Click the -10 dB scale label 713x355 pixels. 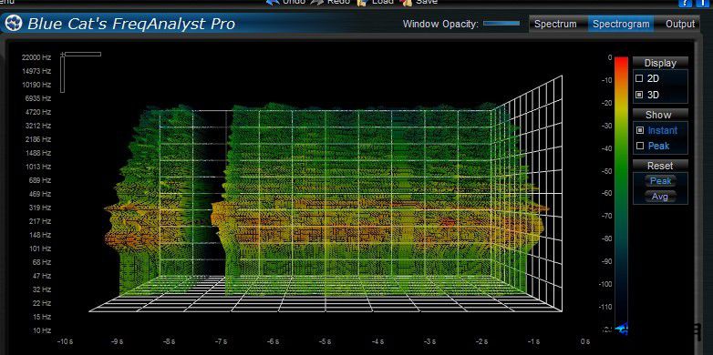[606, 80]
